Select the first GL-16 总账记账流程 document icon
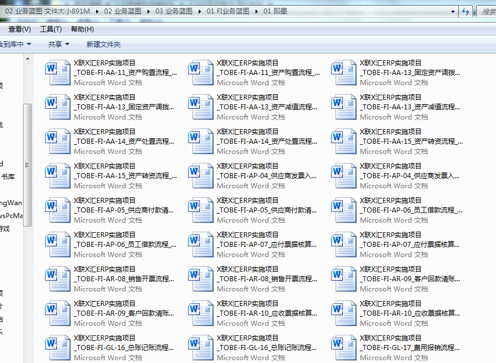 tap(59, 347)
